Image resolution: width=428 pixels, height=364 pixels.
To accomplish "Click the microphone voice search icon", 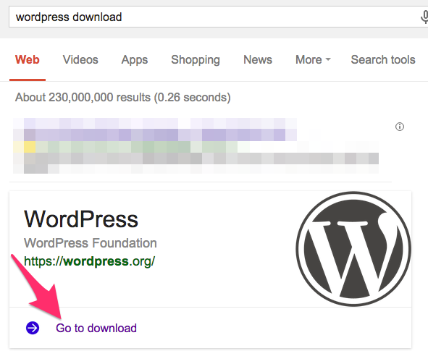I will [424, 17].
